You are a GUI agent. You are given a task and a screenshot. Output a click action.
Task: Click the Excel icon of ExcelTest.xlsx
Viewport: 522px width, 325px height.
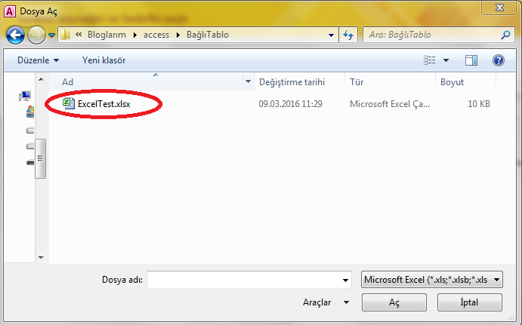point(69,103)
